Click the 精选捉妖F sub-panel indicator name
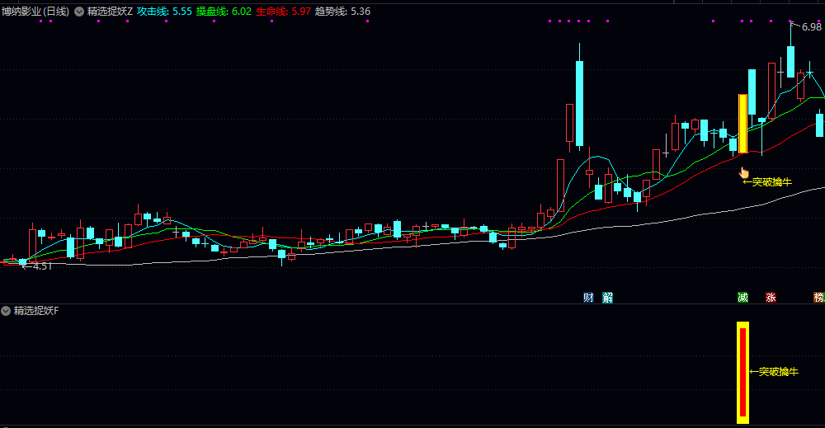The height and width of the screenshot is (428, 825). click(36, 311)
